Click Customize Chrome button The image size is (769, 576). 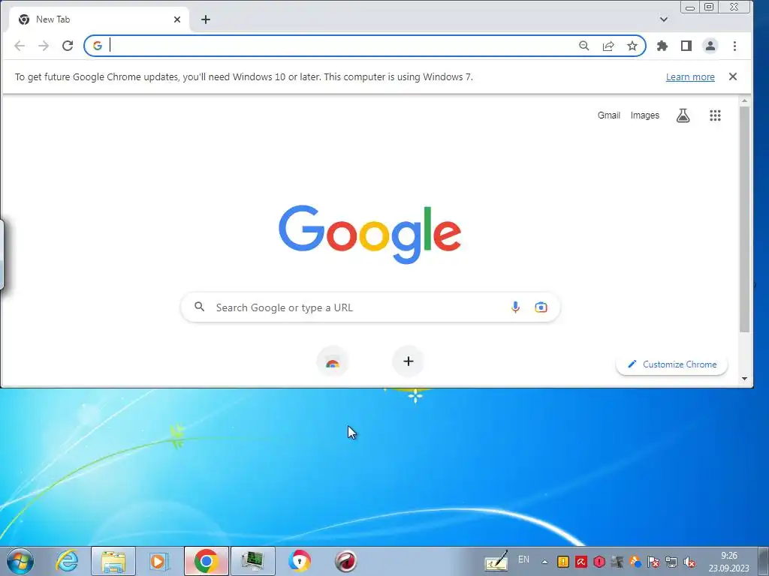[x=672, y=364]
